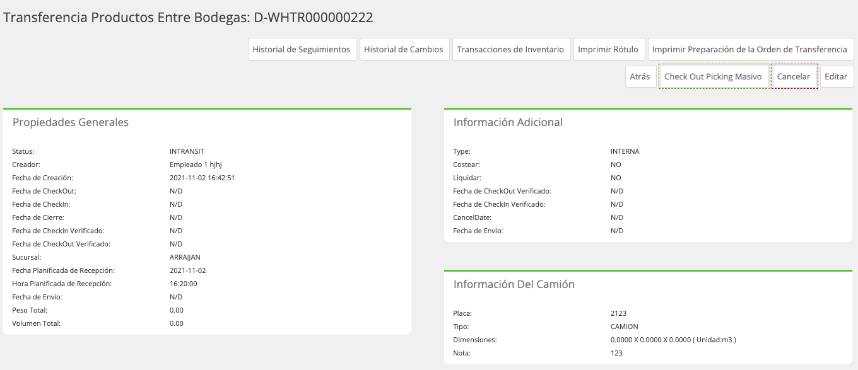
Task: Open Historial de Seguimientos
Action: coord(303,49)
